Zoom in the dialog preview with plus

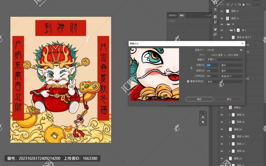point(162,98)
